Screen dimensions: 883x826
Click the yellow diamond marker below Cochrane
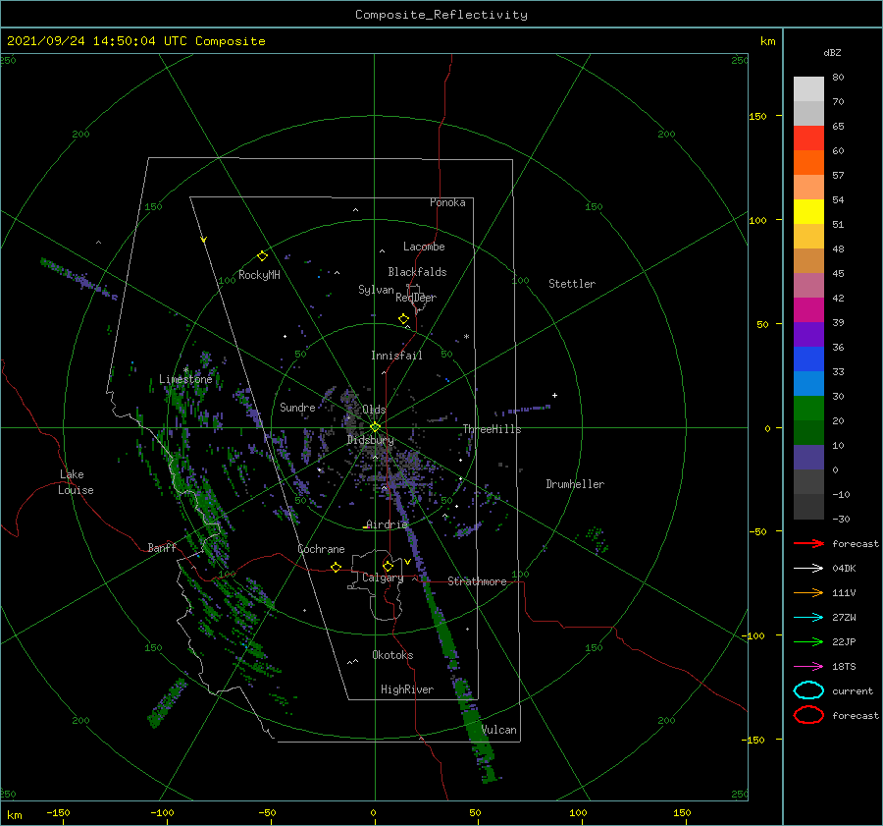tap(337, 568)
